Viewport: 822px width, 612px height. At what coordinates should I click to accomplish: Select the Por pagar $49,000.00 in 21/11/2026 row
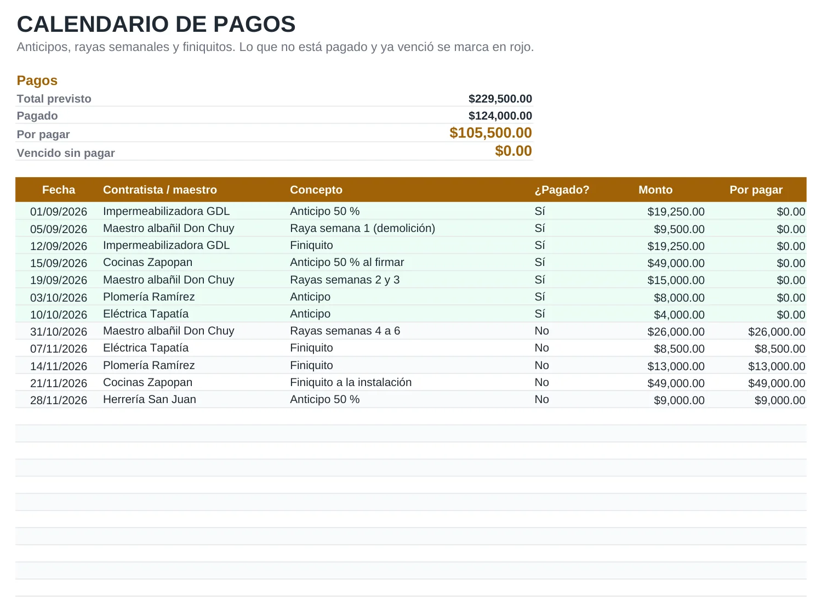pyautogui.click(x=777, y=383)
